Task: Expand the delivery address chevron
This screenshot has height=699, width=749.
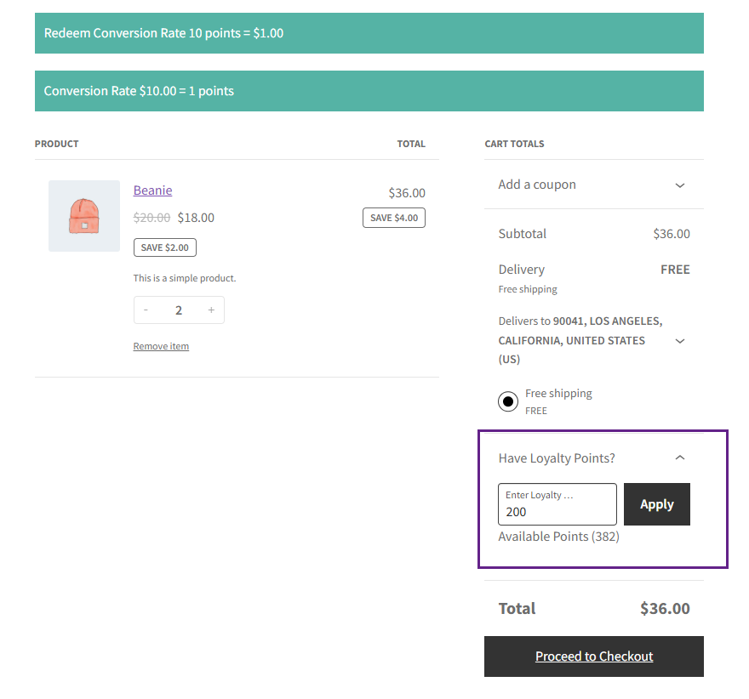Action: (679, 341)
